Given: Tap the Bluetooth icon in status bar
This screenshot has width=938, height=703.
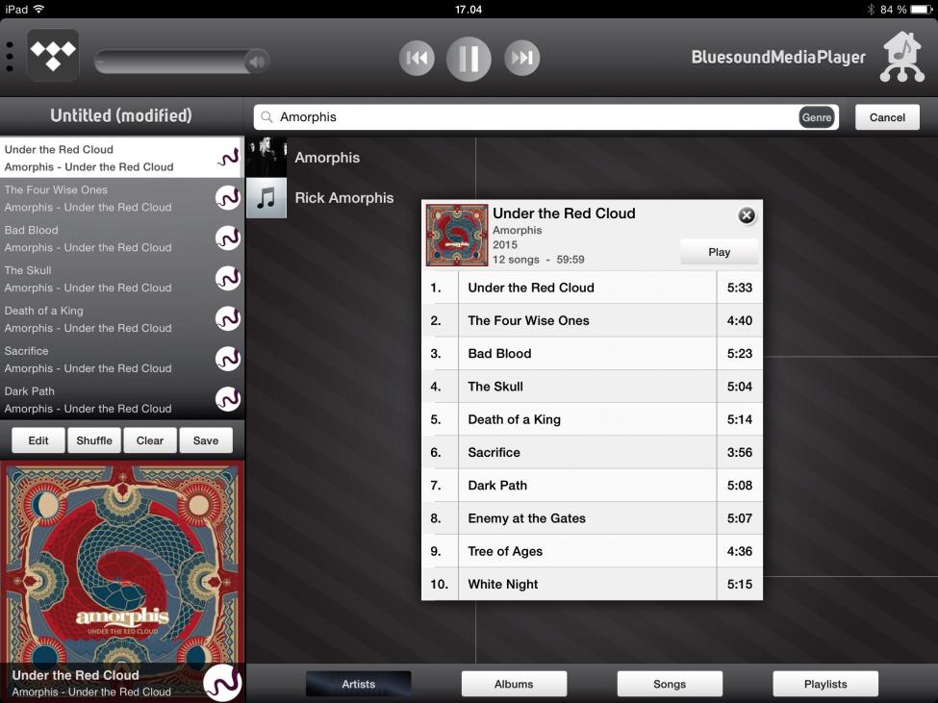Looking at the screenshot, I should tap(871, 9).
